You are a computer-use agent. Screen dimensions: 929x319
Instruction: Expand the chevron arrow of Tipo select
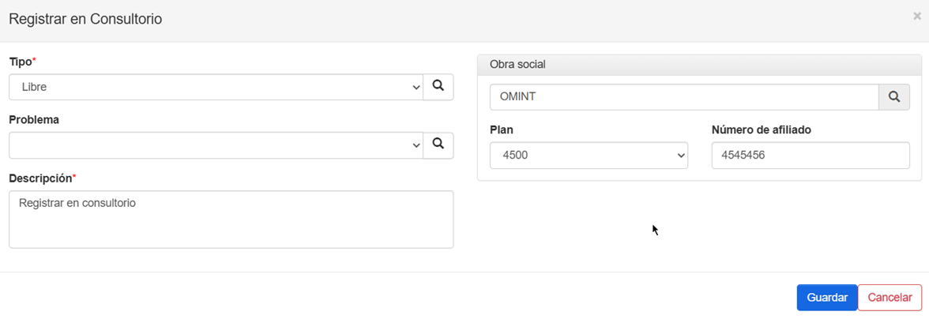tap(416, 88)
